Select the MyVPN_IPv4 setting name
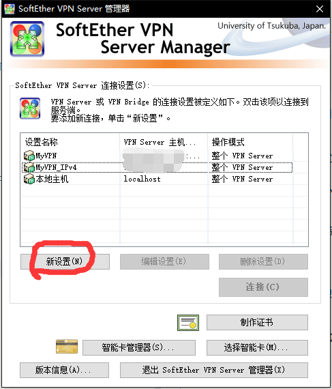332x389 pixels. pyautogui.click(x=56, y=167)
